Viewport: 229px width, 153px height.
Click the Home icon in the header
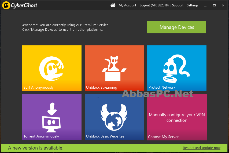[x=113, y=5]
